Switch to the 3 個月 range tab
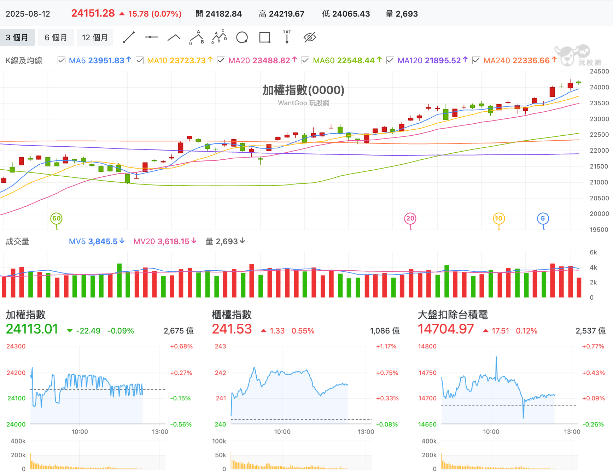613x476 pixels. 17,37
